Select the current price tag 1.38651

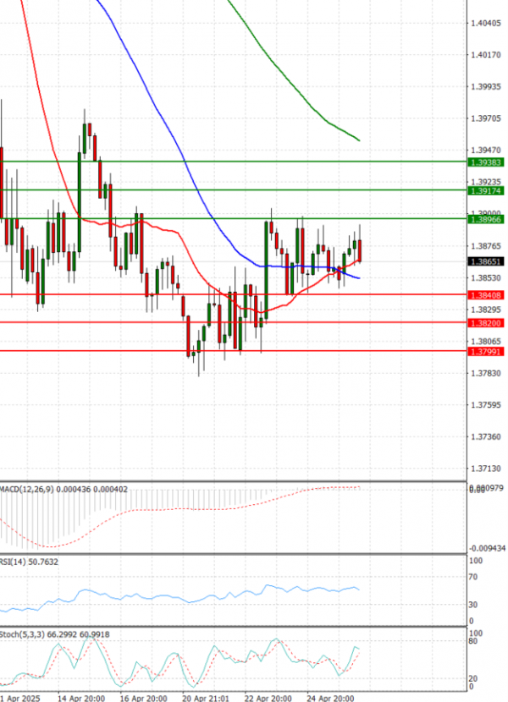click(x=486, y=262)
